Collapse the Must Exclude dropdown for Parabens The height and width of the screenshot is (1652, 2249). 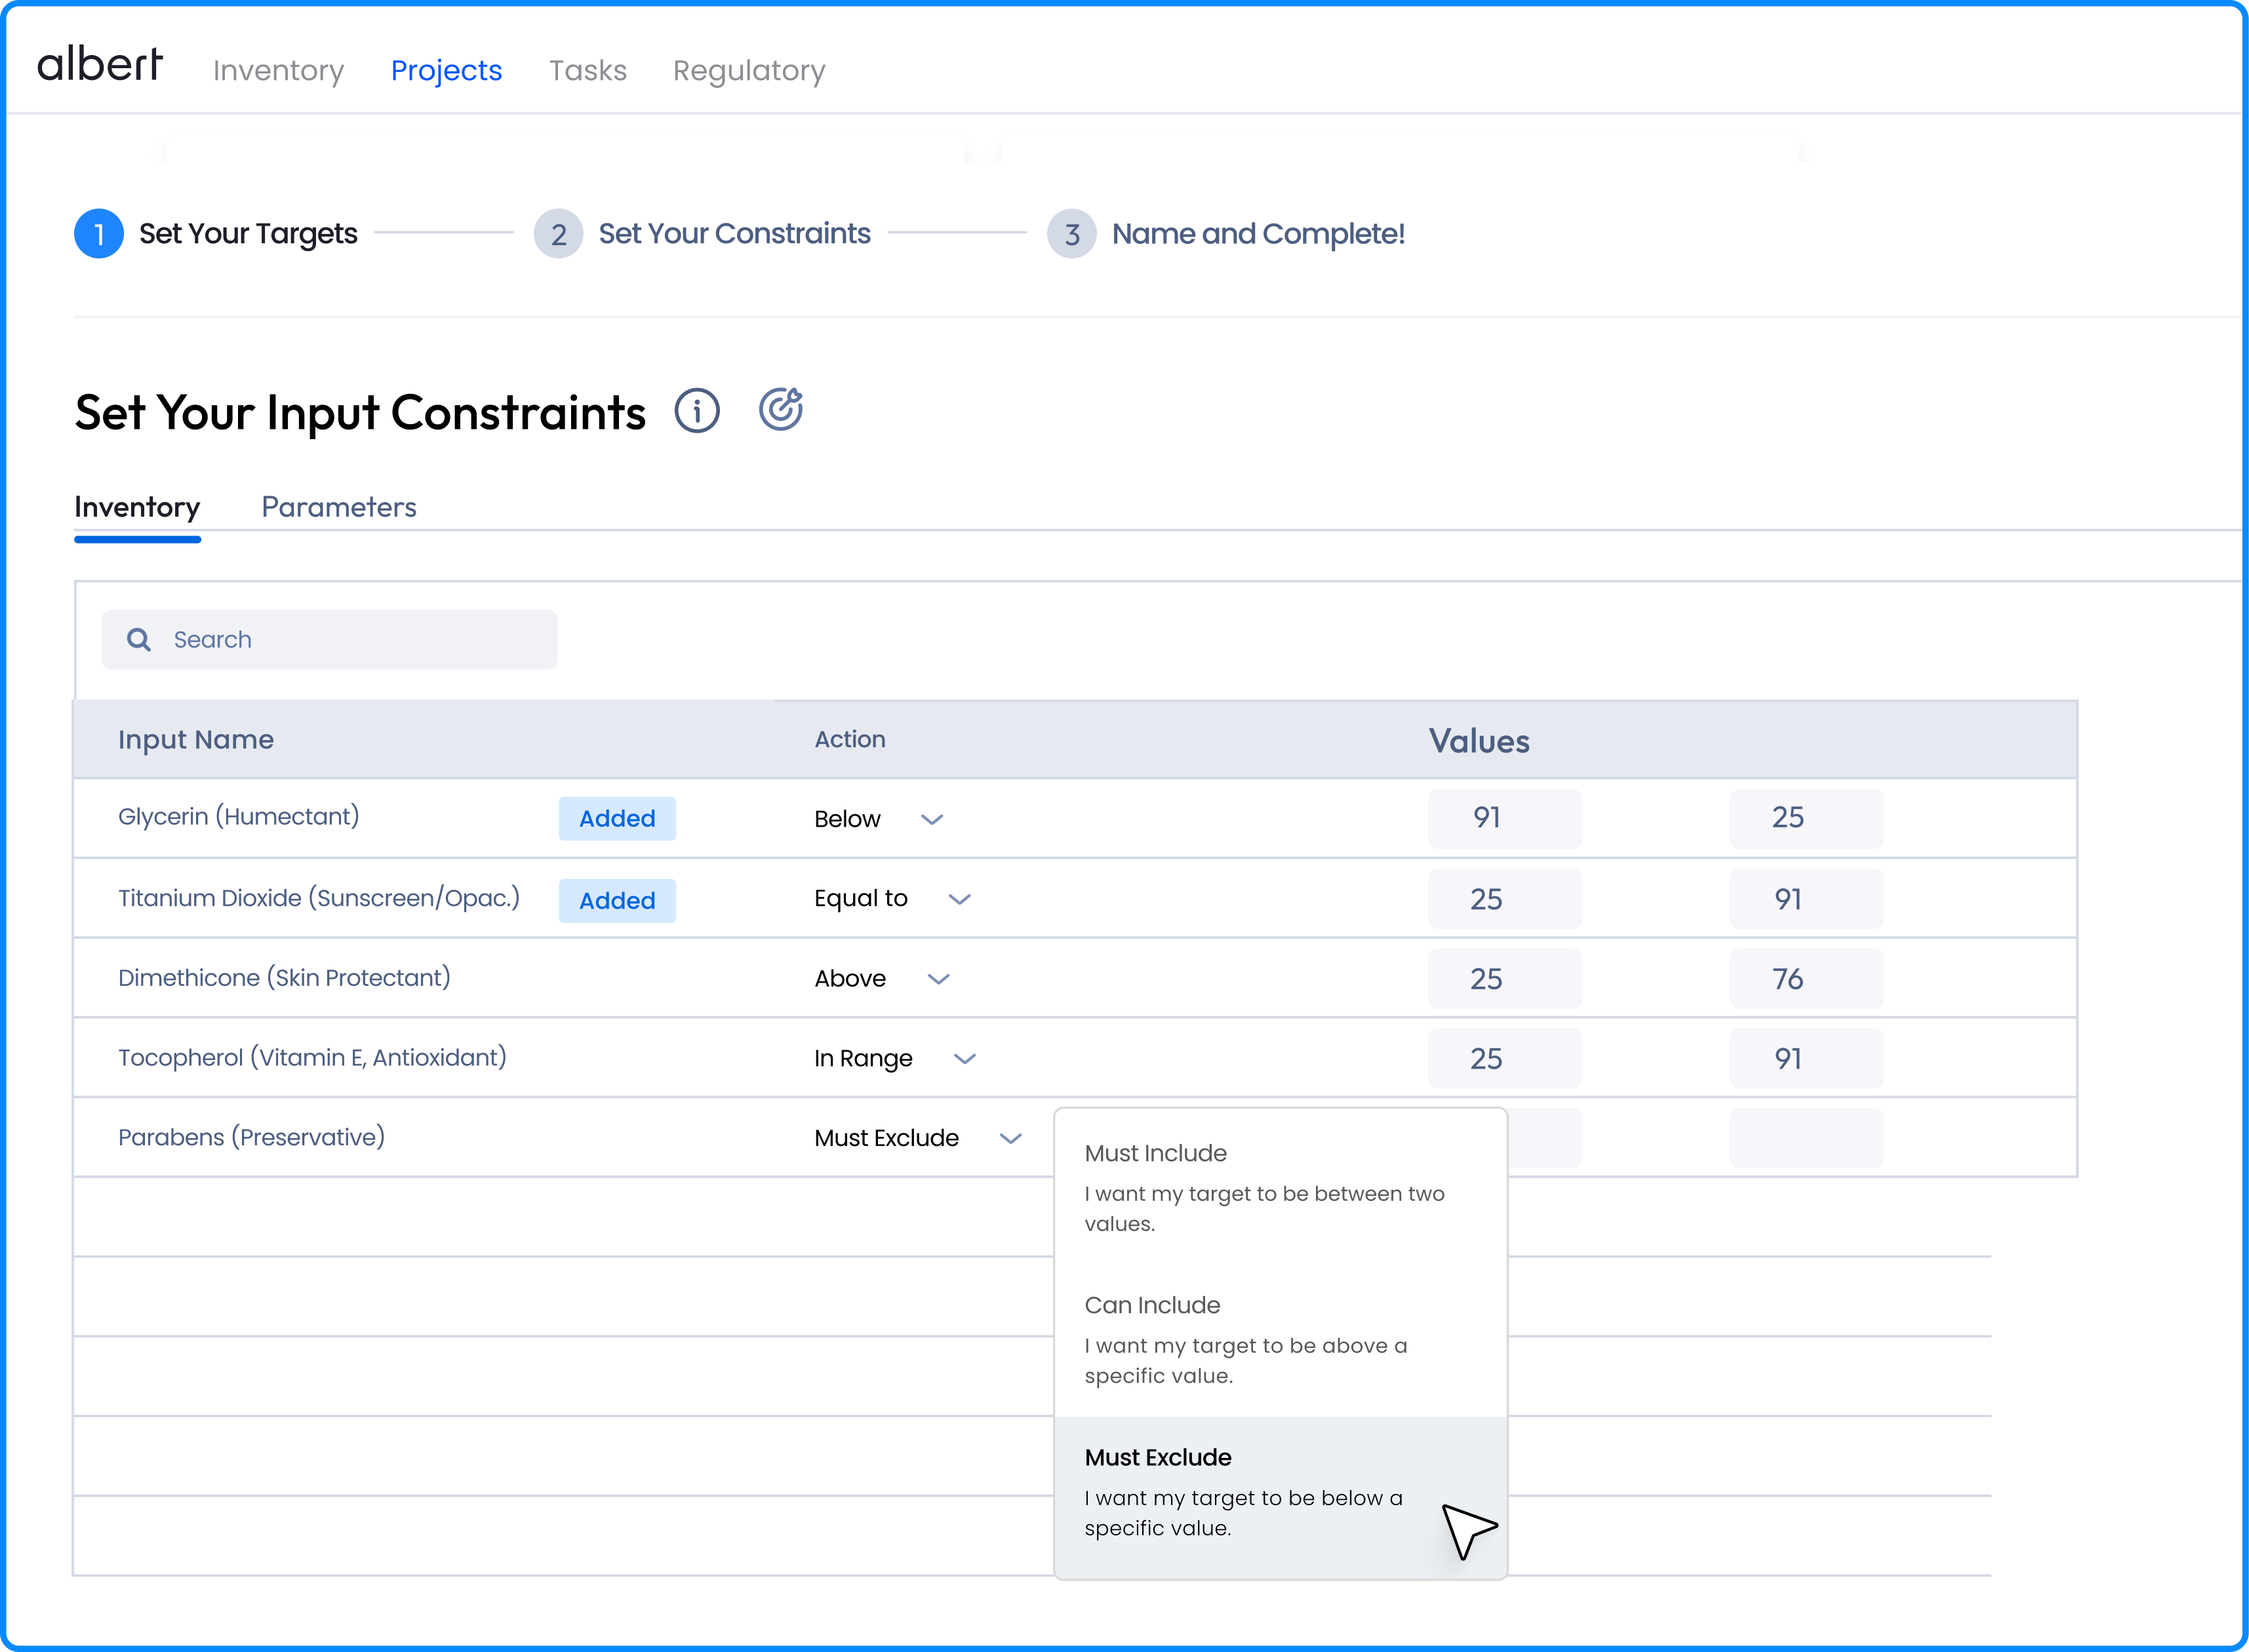1010,1139
